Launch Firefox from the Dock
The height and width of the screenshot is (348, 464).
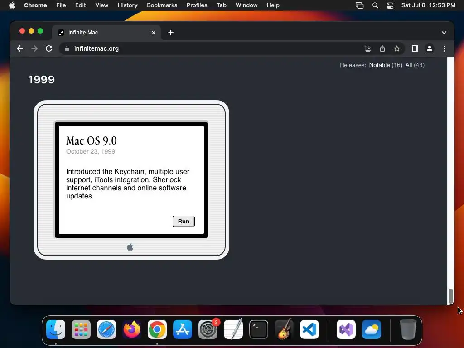coord(132,329)
